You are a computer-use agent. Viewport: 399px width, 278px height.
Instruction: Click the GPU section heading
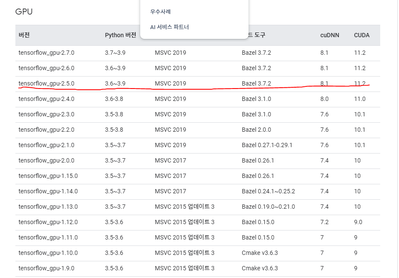24,12
